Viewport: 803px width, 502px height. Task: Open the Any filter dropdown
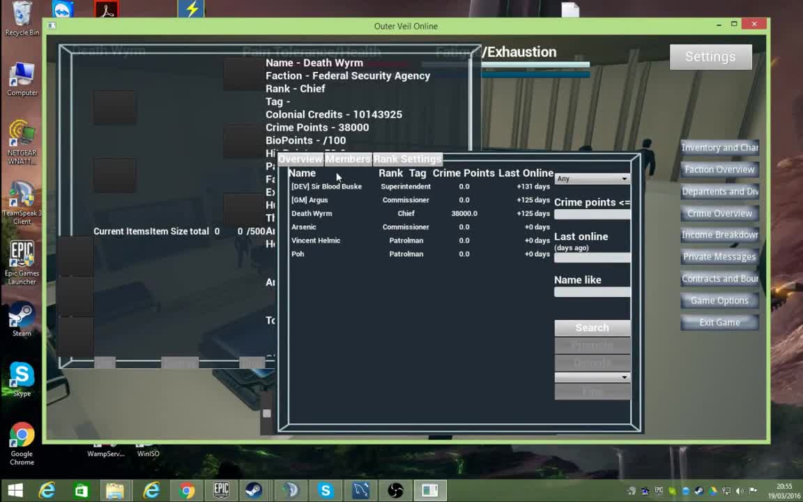pos(592,178)
